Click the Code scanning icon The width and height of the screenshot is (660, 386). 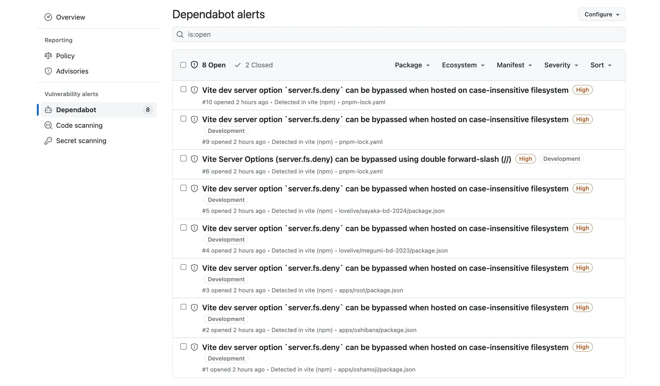tap(48, 125)
